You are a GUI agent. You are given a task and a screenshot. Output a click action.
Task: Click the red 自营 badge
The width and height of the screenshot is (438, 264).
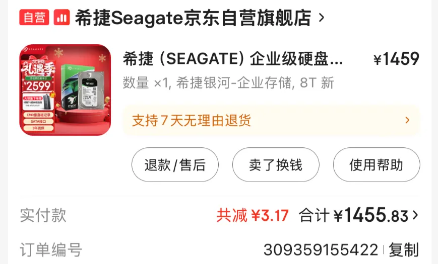pos(34,17)
